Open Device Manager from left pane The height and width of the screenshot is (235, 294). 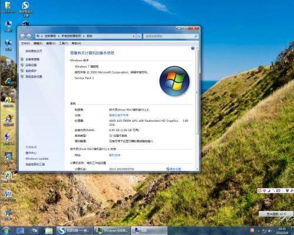[x=32, y=59]
